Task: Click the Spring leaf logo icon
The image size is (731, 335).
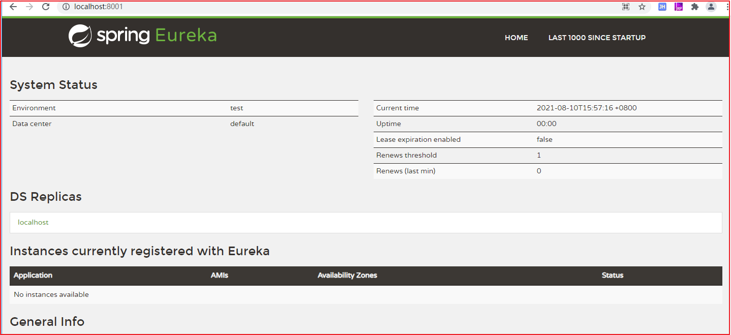Action: pyautogui.click(x=80, y=36)
